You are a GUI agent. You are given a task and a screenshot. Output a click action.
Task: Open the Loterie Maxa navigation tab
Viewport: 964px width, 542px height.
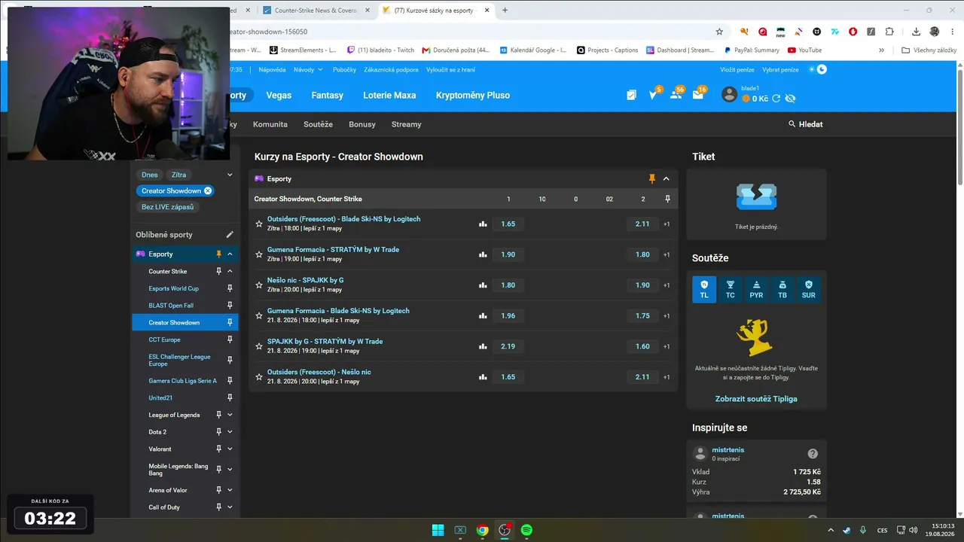389,96
